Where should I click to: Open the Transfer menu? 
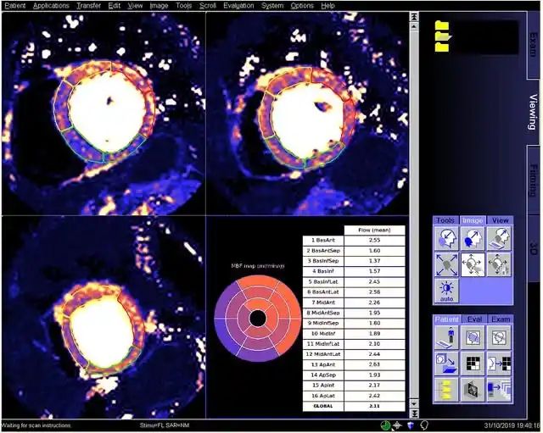pos(88,6)
